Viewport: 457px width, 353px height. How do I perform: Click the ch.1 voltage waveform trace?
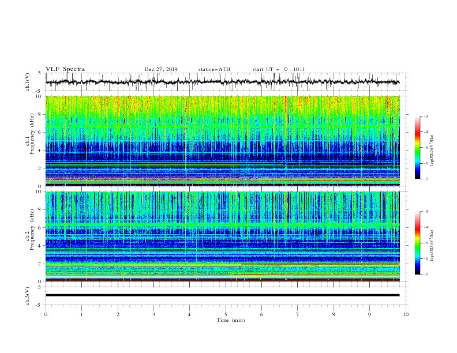[222, 82]
